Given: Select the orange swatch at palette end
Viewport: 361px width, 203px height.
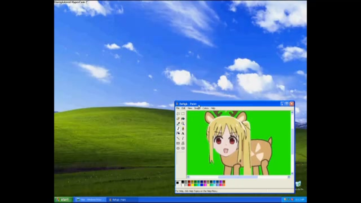Looking at the screenshot, I should point(224,185).
